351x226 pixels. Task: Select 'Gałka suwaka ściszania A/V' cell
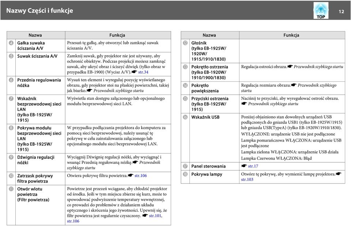pyautogui.click(x=40, y=46)
